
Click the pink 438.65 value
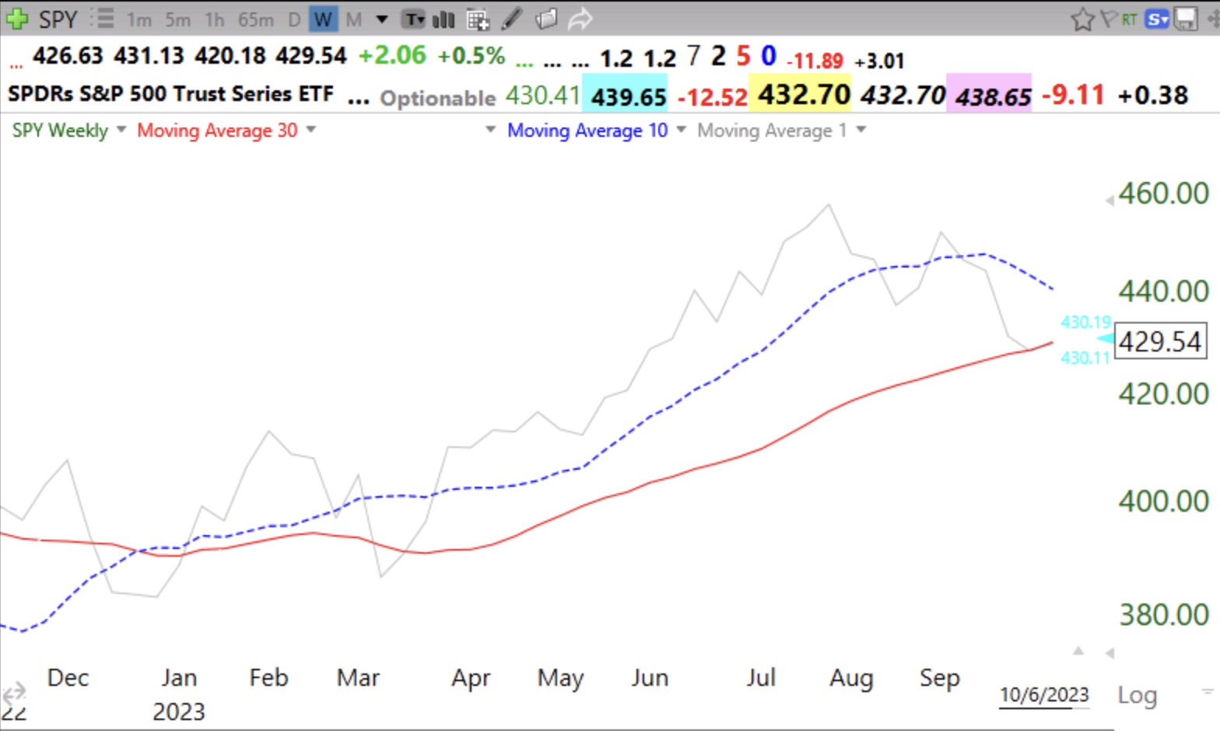coord(989,94)
